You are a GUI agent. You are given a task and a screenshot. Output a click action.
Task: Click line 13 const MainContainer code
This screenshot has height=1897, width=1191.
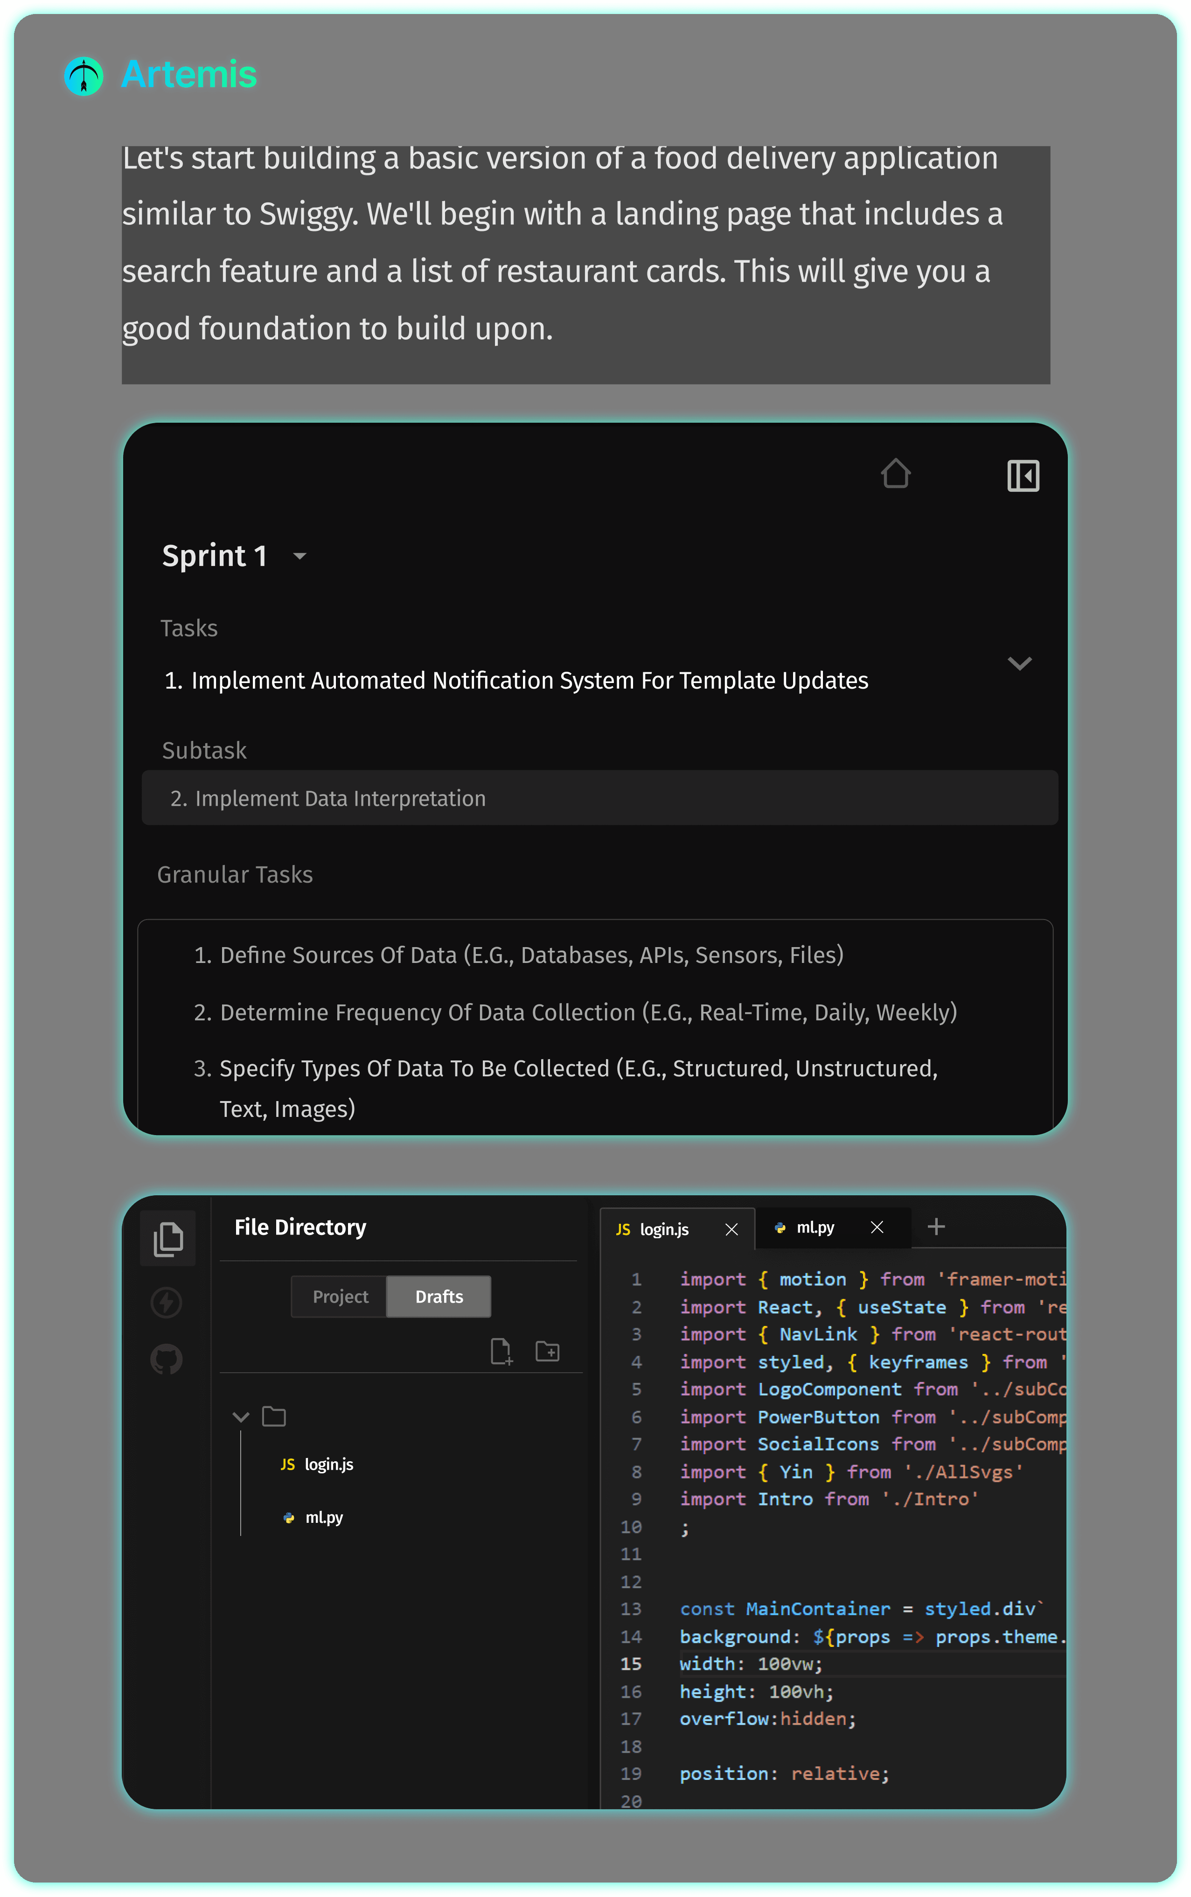(862, 1609)
